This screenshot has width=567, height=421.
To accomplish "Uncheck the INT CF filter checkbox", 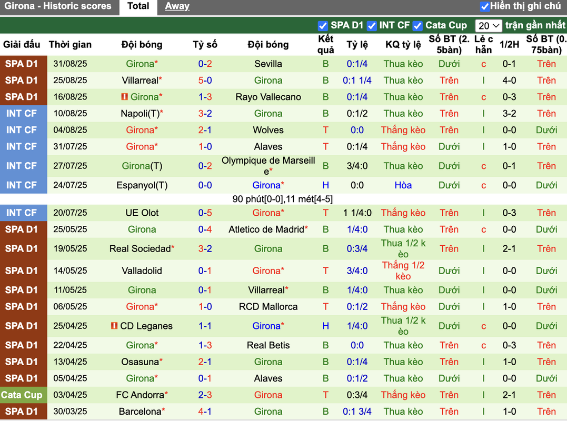I will pos(371,26).
